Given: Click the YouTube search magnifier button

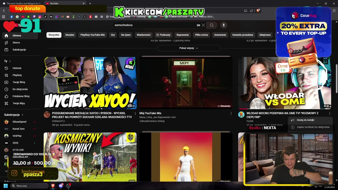Looking at the screenshot, I should (x=212, y=25).
